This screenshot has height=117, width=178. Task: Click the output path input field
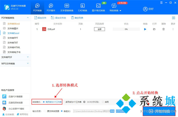(92, 111)
